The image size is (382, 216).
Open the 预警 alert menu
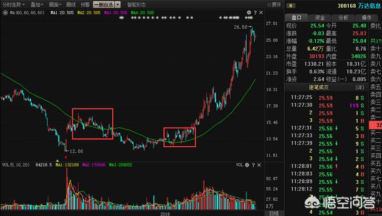tap(85, 5)
